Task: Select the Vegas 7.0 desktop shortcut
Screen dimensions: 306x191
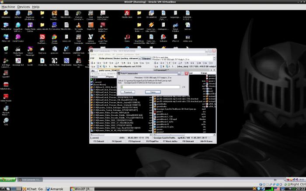Action: click(91, 25)
